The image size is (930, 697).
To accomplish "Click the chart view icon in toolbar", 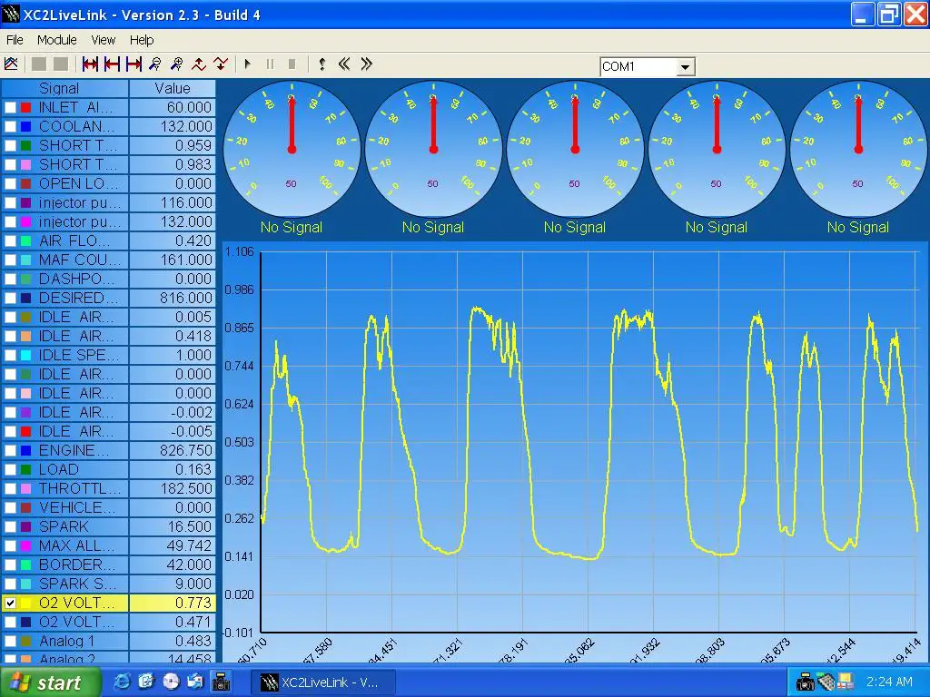I will pos(11,64).
